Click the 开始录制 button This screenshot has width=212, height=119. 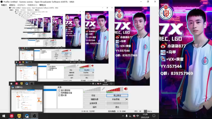click(x=116, y=99)
